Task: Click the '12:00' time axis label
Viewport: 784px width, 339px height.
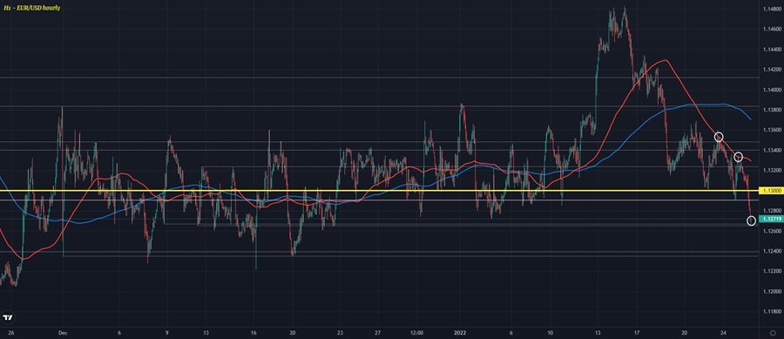Action: (416, 332)
